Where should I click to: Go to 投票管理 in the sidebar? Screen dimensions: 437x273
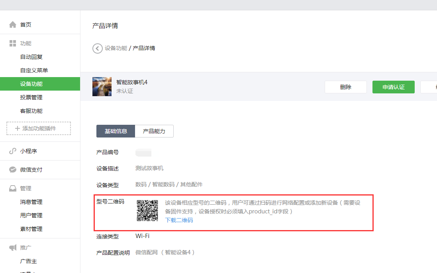31,97
